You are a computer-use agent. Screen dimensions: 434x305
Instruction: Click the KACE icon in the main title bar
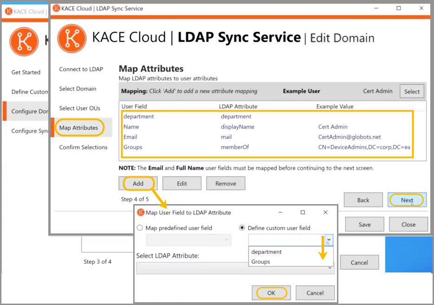pos(56,8)
